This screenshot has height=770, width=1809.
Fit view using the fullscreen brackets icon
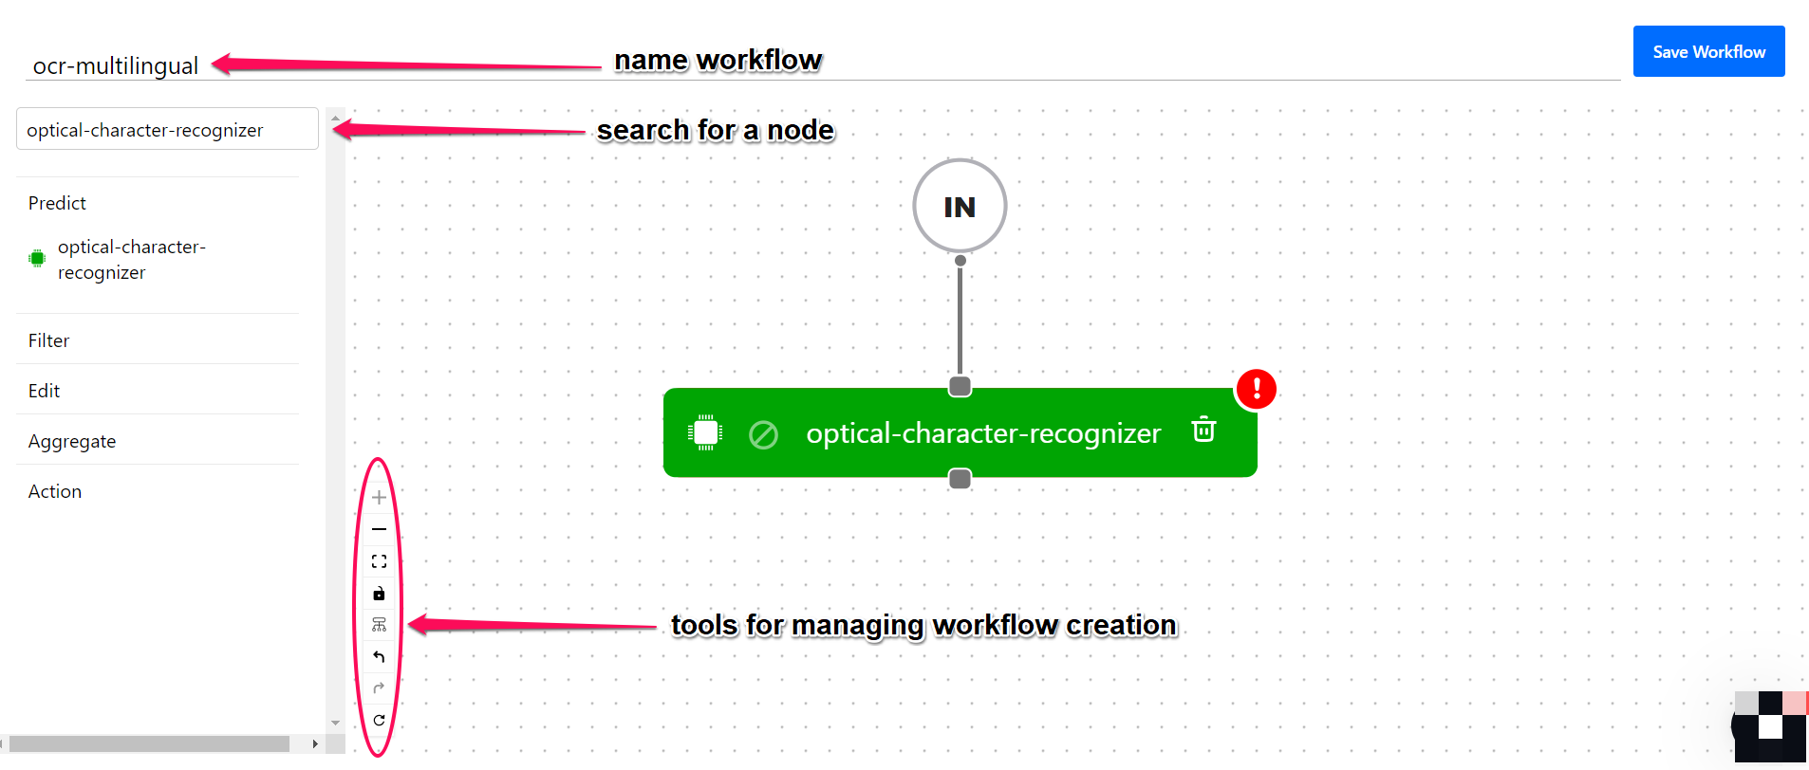coord(379,561)
